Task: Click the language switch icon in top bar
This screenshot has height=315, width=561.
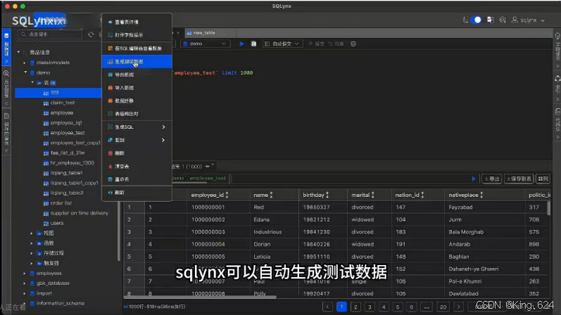Action: pyautogui.click(x=491, y=20)
